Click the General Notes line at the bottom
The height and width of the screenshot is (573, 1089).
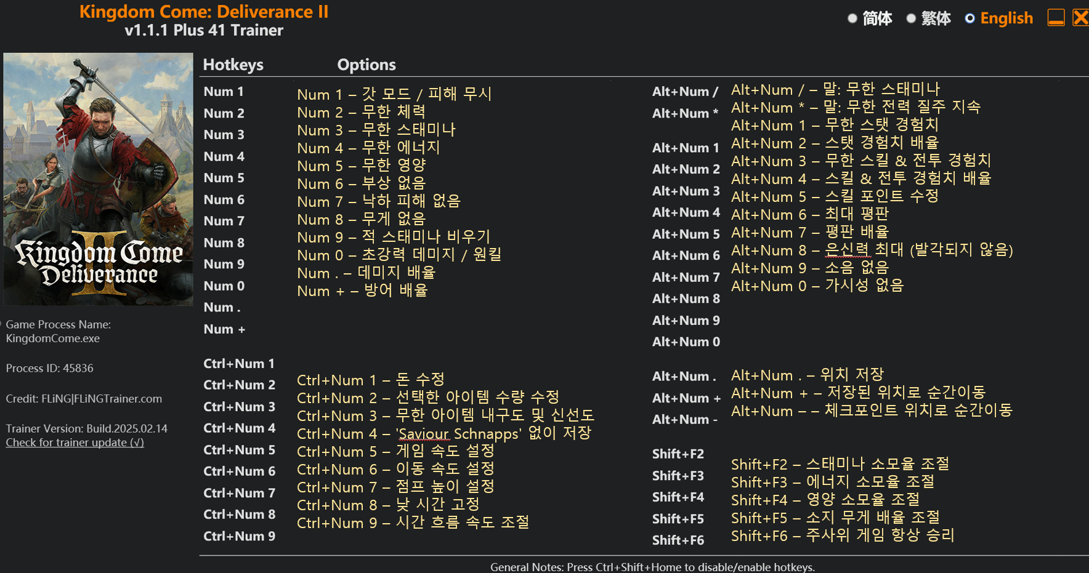(x=652, y=567)
